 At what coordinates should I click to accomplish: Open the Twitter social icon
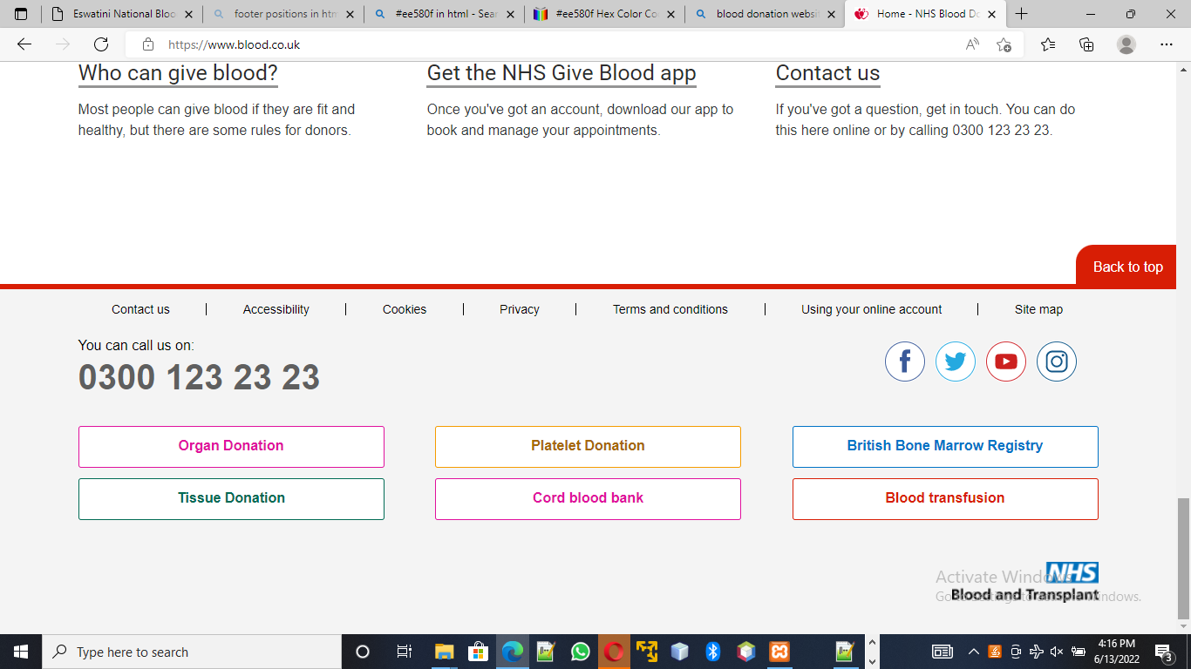click(x=955, y=362)
